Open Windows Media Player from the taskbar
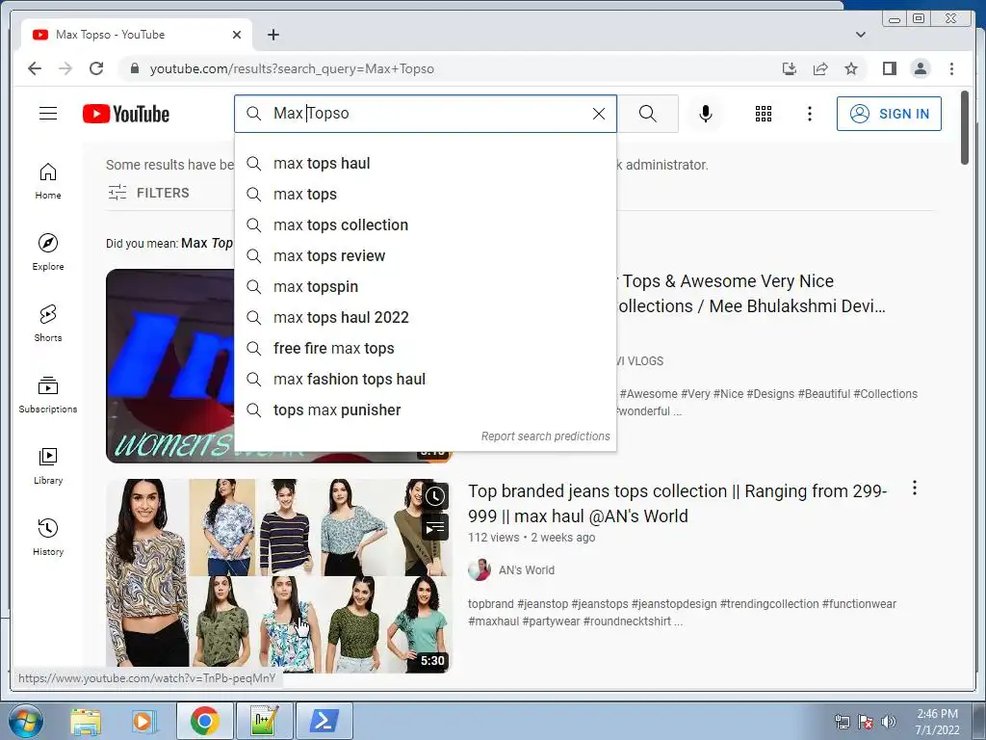The image size is (986, 740). (144, 721)
